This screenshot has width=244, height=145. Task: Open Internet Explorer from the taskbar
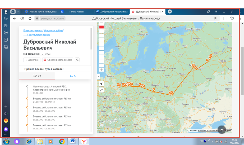(x=29, y=142)
